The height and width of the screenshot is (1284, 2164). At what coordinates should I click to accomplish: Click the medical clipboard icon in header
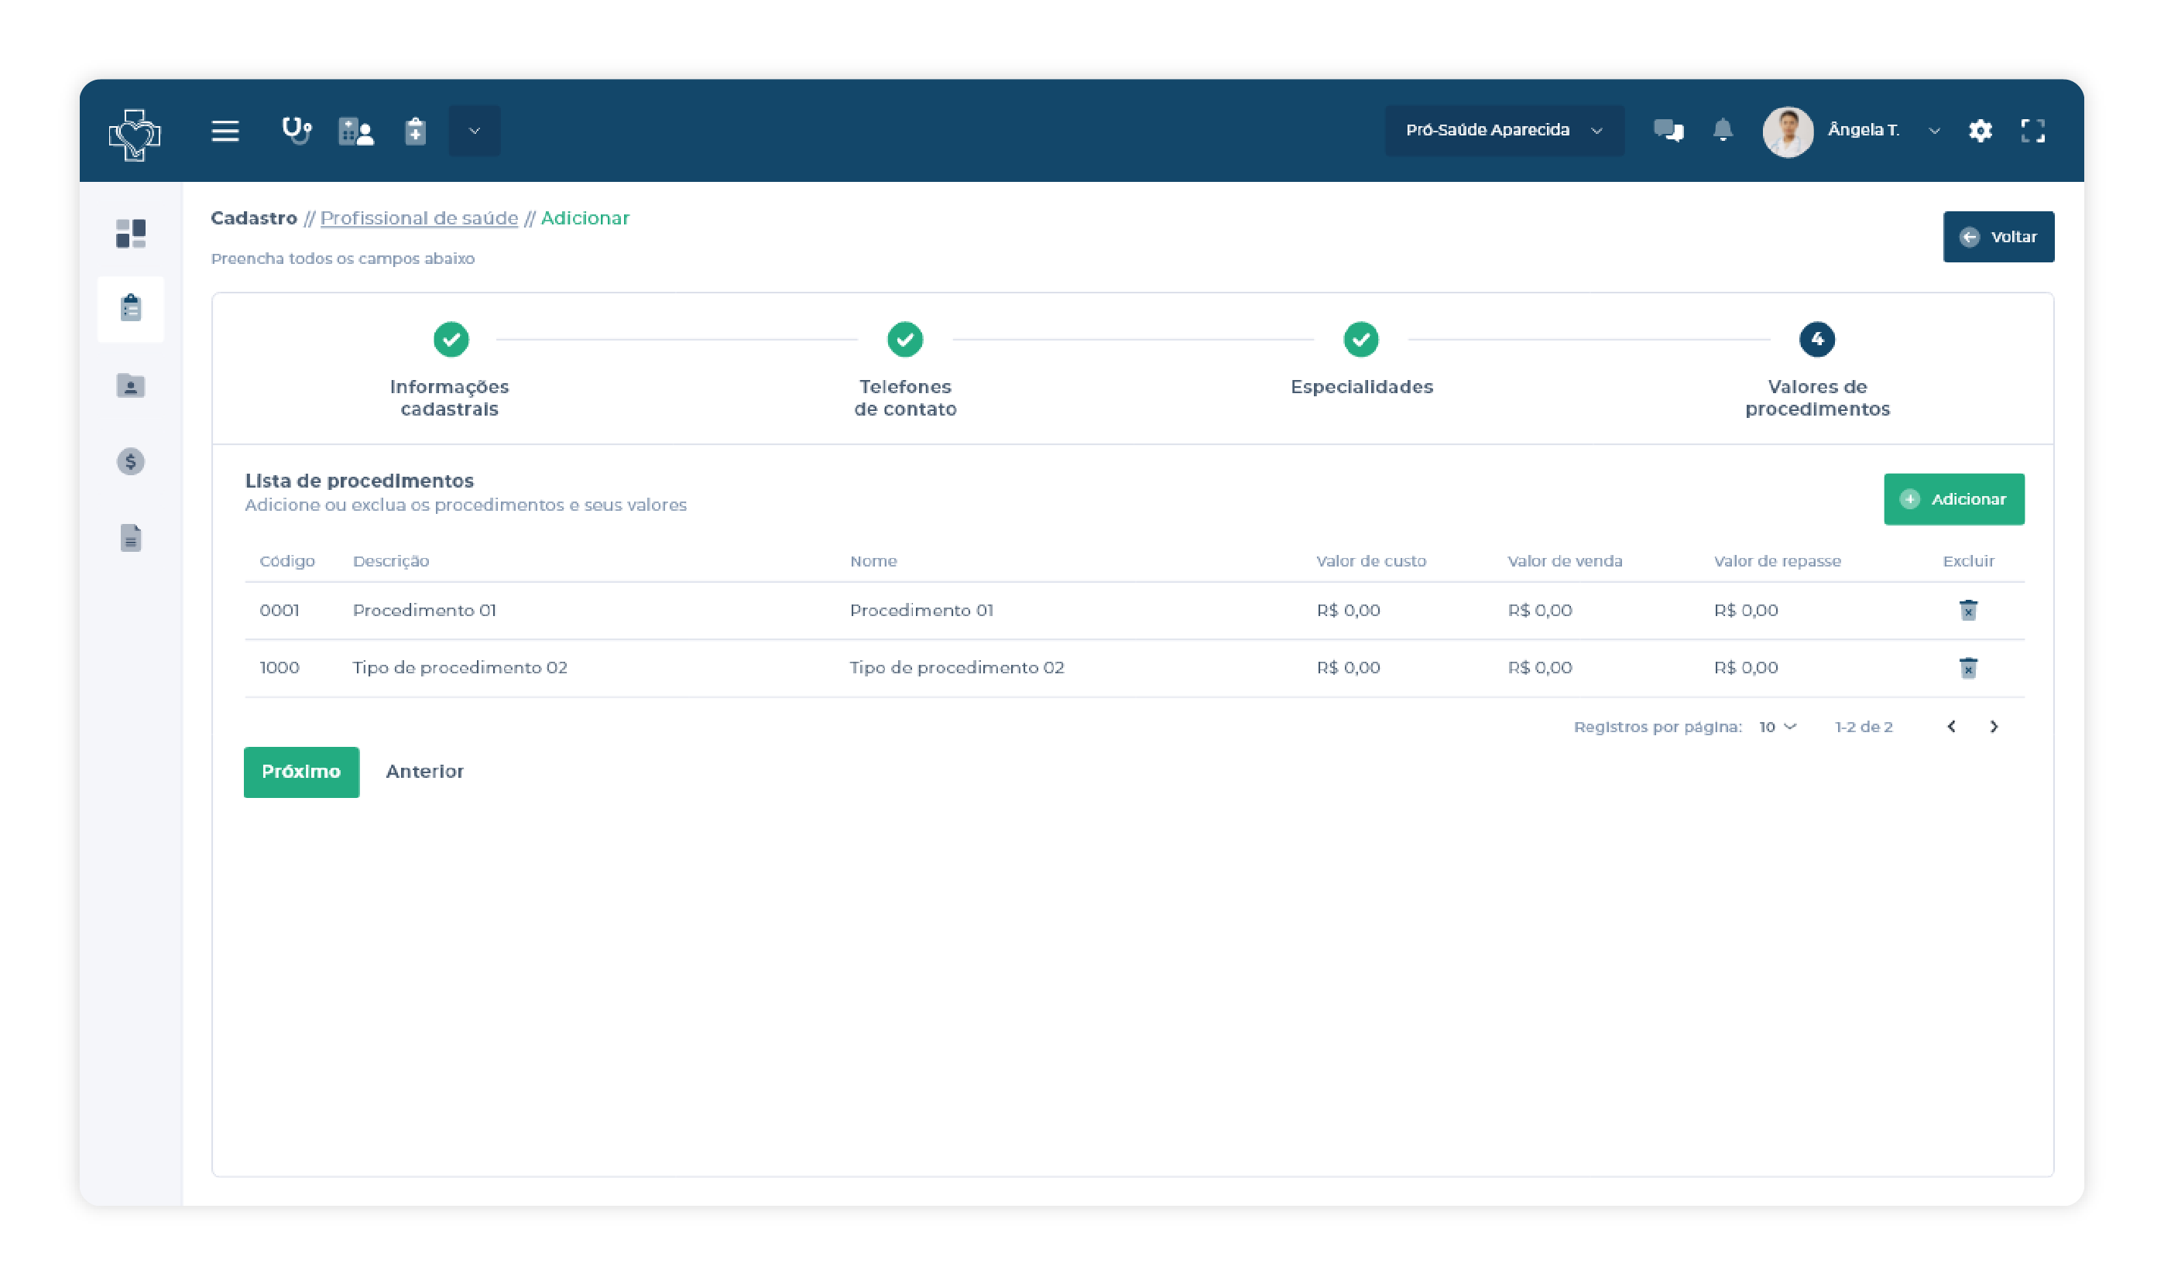(415, 132)
